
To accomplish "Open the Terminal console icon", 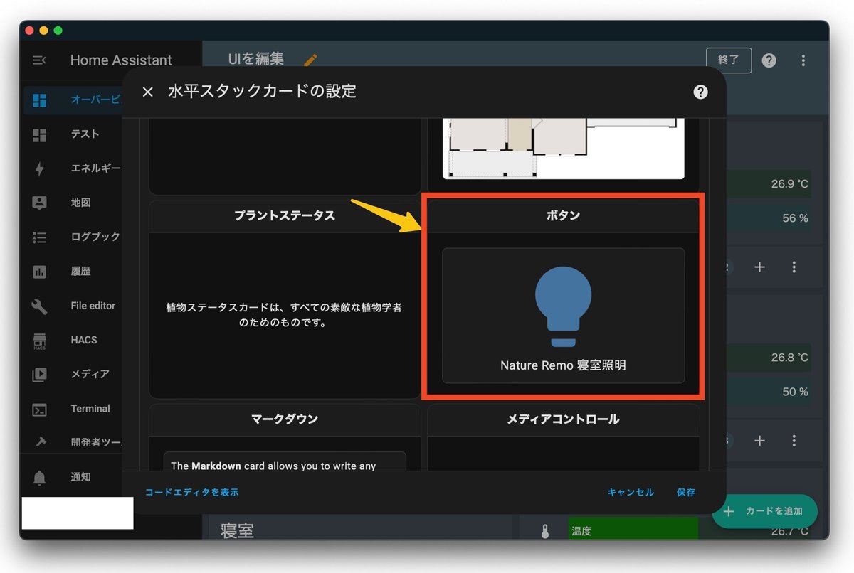I will (39, 409).
